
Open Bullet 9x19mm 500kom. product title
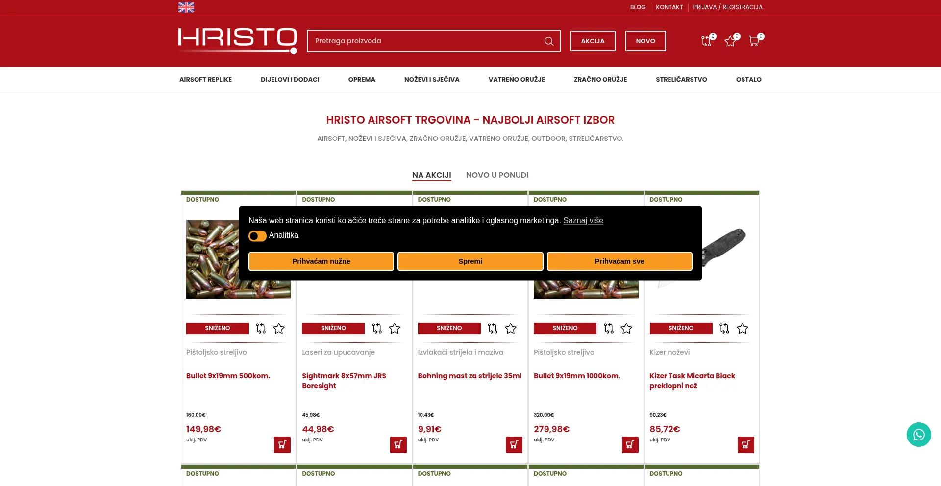[228, 376]
